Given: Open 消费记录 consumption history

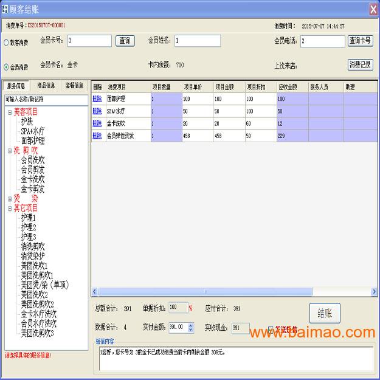Looking at the screenshot, I should (360, 64).
